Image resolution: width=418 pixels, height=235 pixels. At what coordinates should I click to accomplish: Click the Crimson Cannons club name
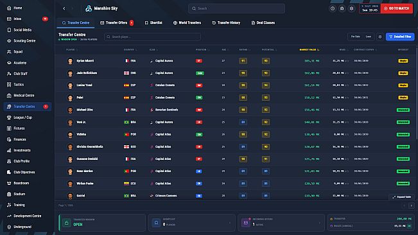tap(166, 196)
